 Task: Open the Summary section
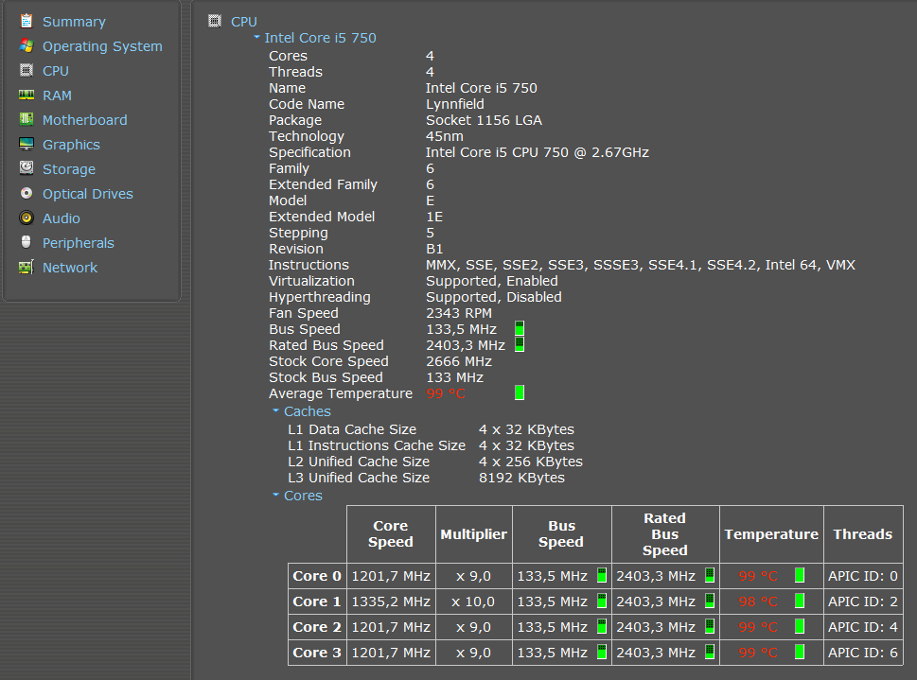[x=74, y=22]
